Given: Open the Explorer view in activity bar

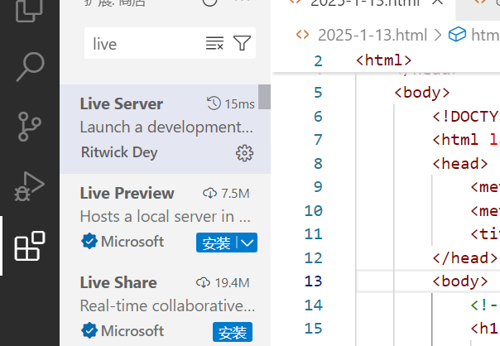Looking at the screenshot, I should [29, 10].
